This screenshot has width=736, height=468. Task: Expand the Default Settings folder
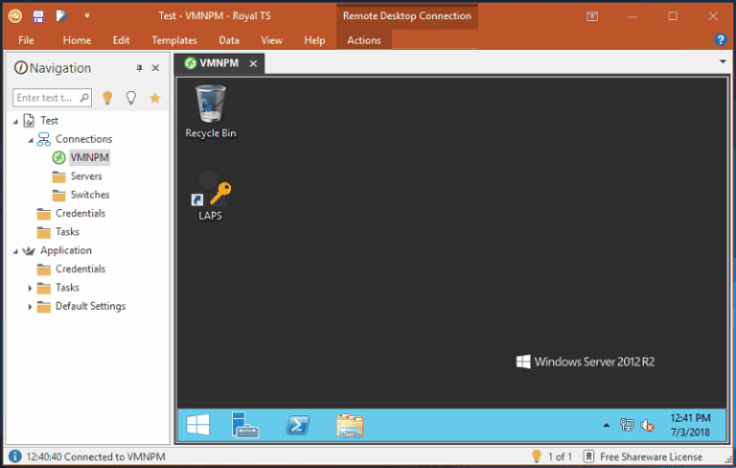tap(30, 307)
